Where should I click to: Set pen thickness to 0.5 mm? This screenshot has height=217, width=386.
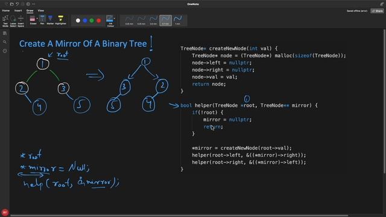click(x=153, y=20)
